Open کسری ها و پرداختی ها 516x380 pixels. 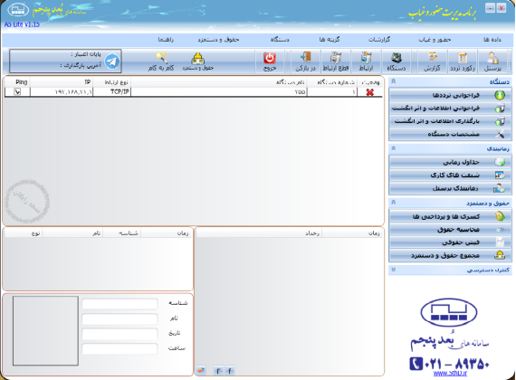pyautogui.click(x=450, y=216)
